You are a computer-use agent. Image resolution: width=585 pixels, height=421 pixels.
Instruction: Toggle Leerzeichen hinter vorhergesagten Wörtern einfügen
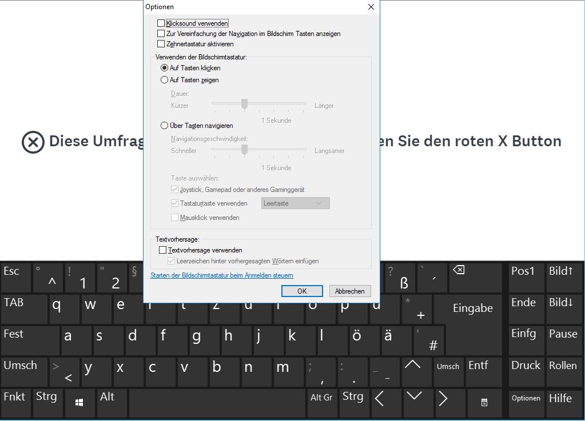click(x=171, y=261)
